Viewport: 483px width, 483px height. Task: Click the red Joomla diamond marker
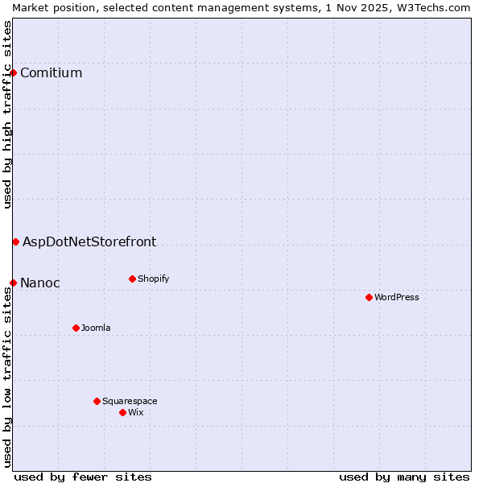point(76,328)
